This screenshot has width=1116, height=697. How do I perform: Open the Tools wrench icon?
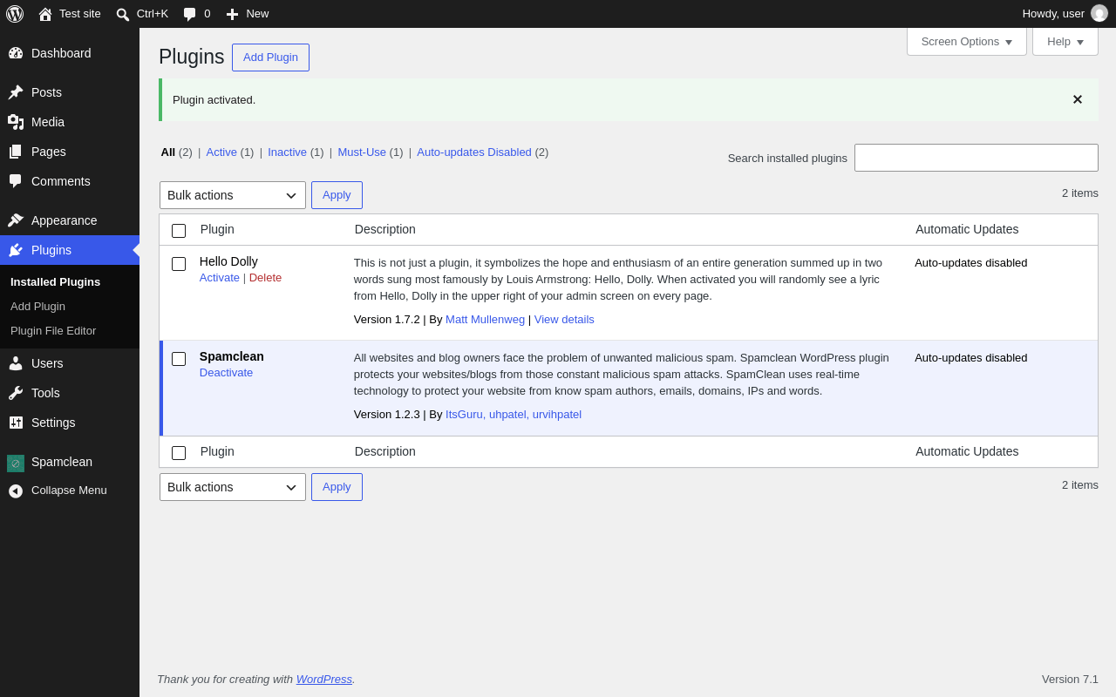click(x=16, y=393)
